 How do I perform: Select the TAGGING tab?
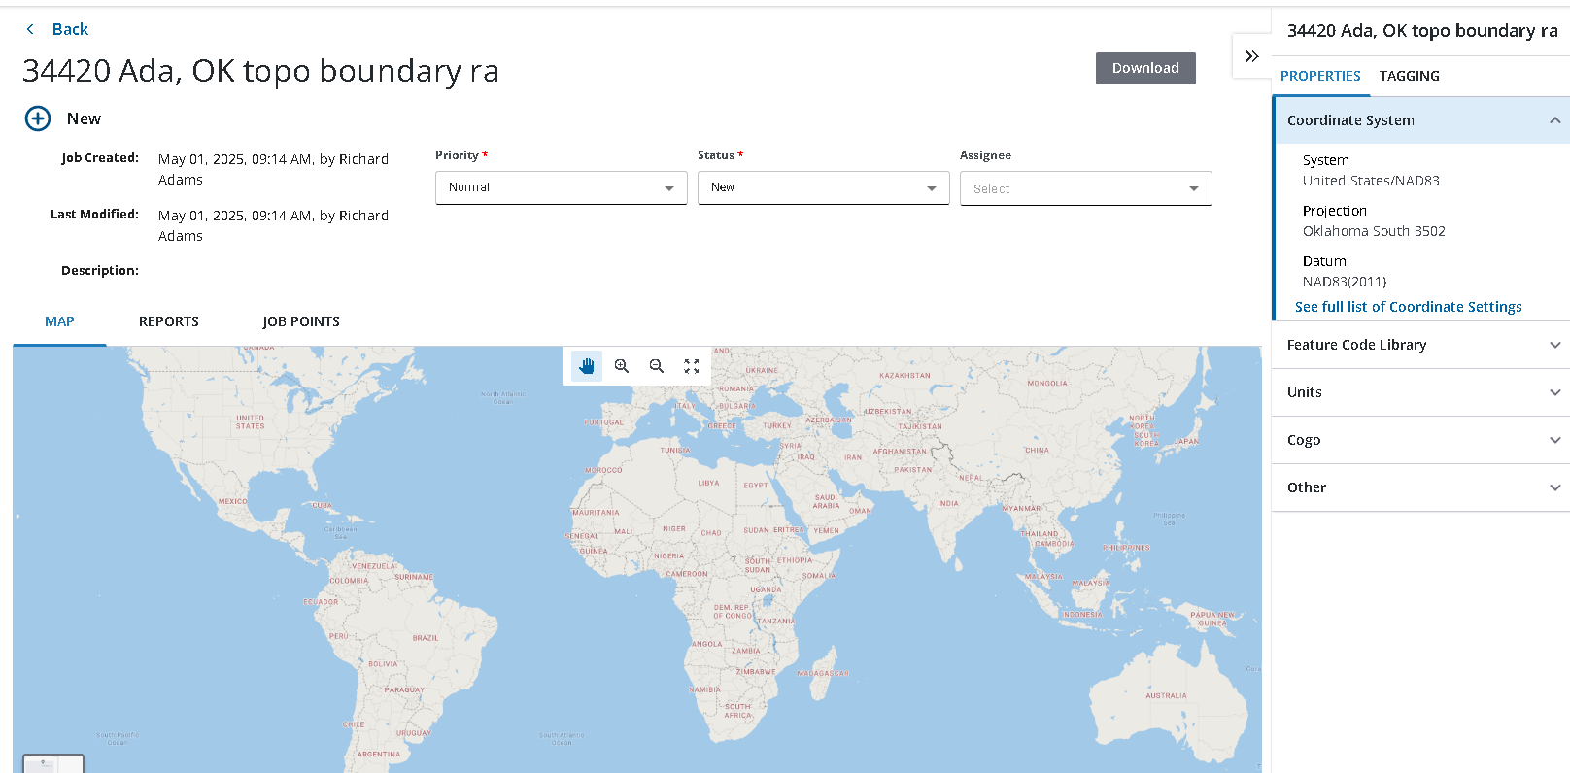tap(1410, 76)
